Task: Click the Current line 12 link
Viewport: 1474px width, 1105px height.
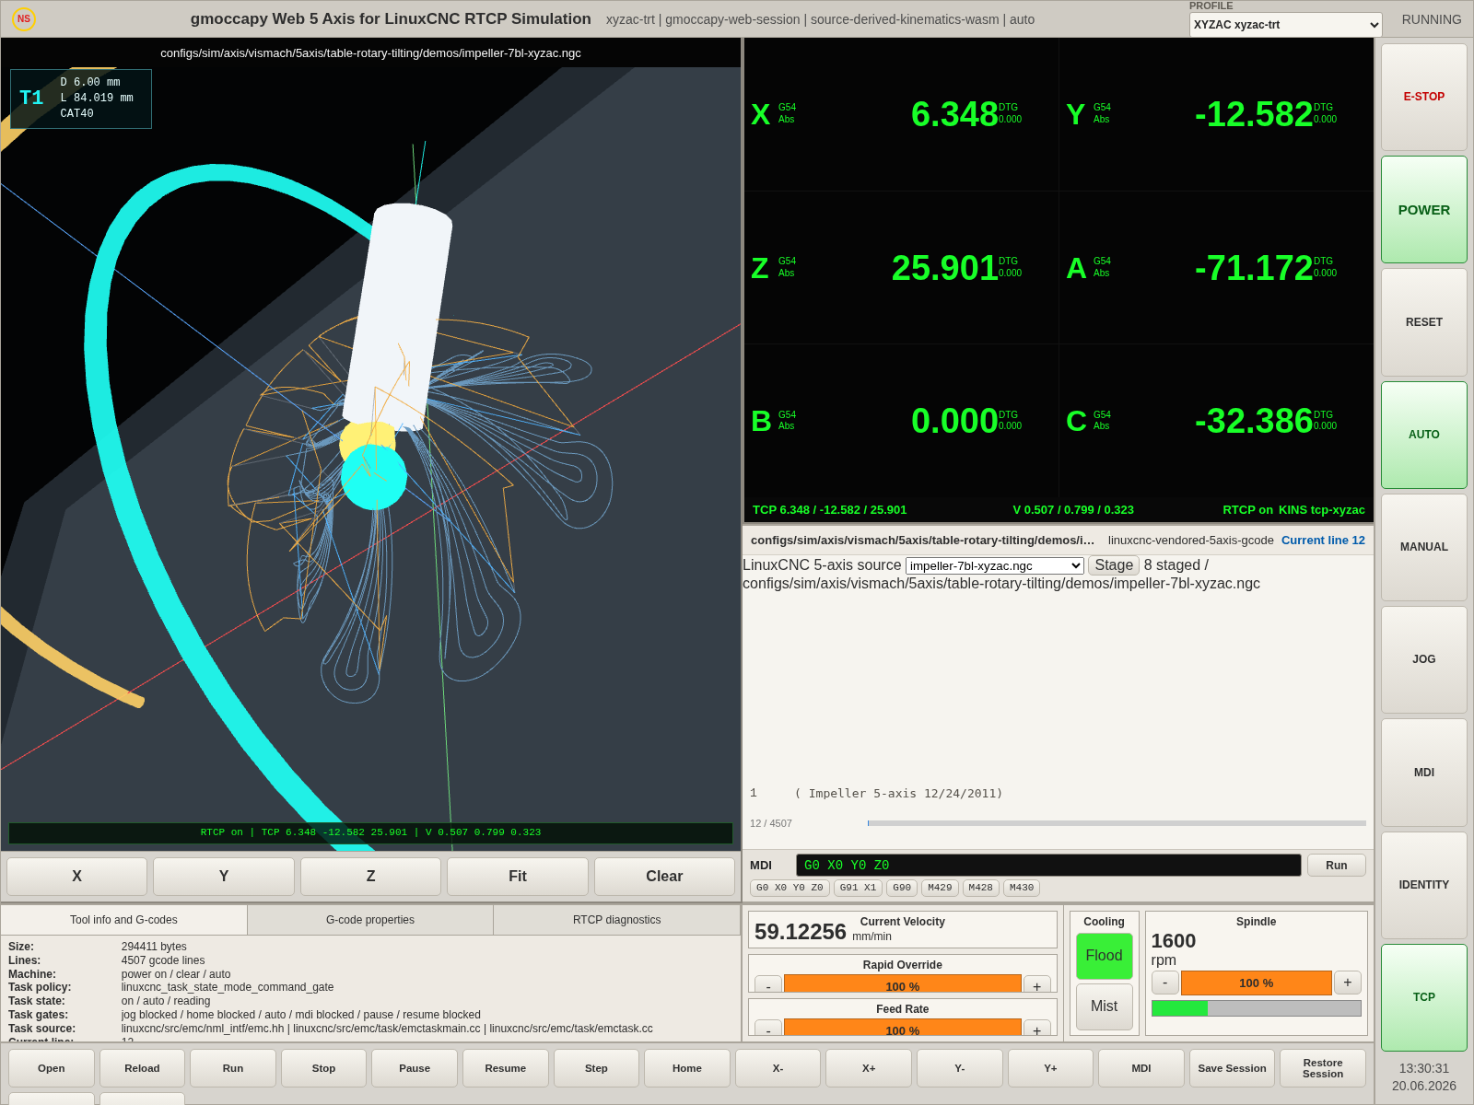Action: [1323, 541]
